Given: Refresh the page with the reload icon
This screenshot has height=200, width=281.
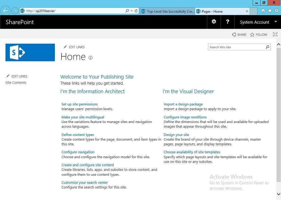Looking at the screenshot, I should point(136,11).
